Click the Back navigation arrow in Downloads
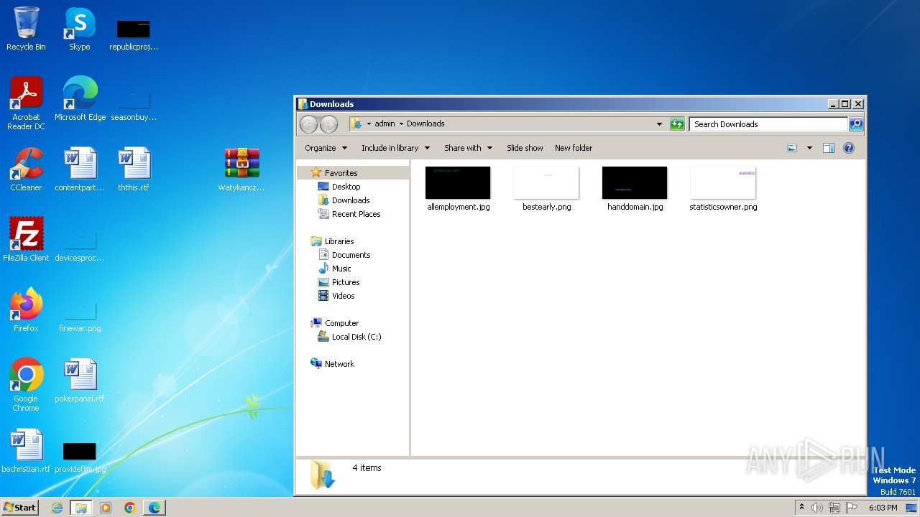This screenshot has height=517, width=920. coord(308,124)
